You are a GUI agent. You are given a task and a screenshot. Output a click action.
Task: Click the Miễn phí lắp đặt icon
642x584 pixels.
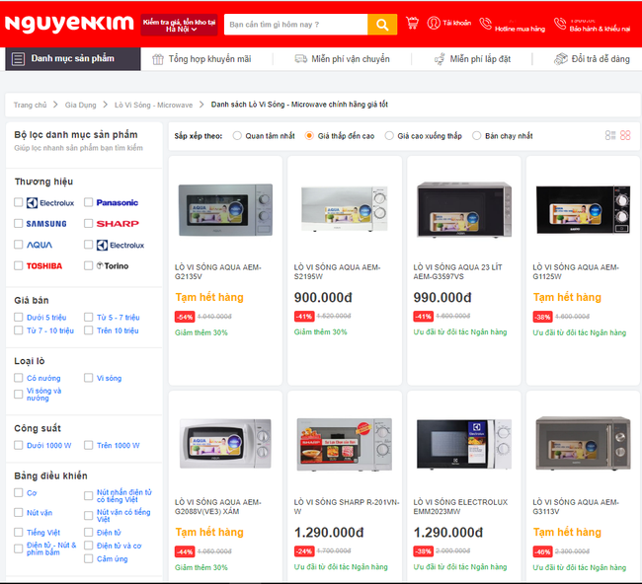coord(440,59)
